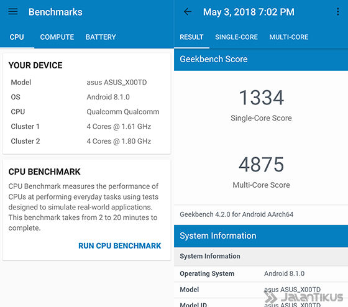
Task: Select the RESULT tab
Action: pyautogui.click(x=191, y=37)
